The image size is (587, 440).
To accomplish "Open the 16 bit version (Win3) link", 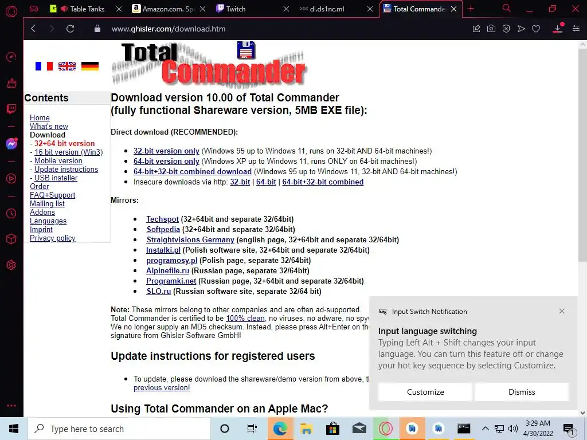I will tap(69, 152).
